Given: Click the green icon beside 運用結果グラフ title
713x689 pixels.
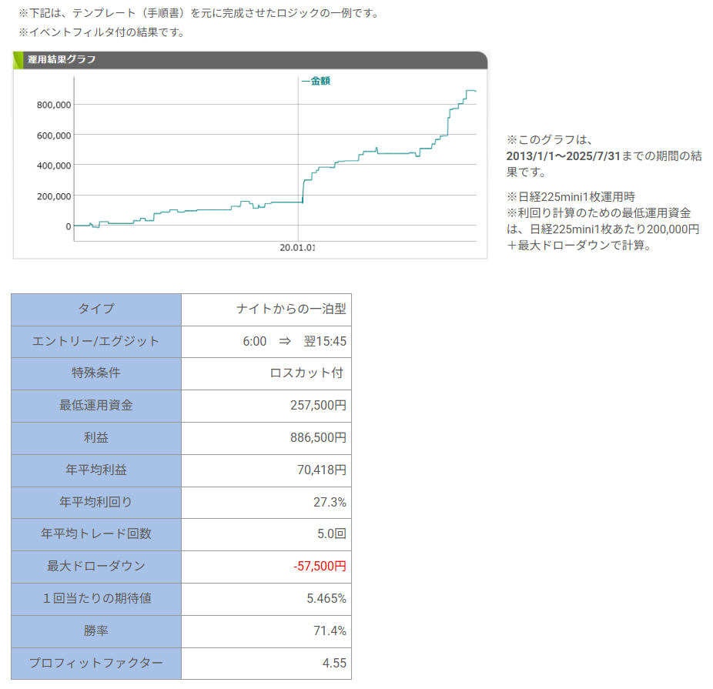Looking at the screenshot, I should (x=19, y=59).
